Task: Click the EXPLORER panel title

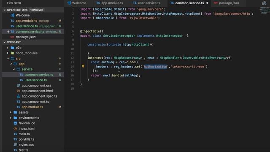Action: coord(14,3)
